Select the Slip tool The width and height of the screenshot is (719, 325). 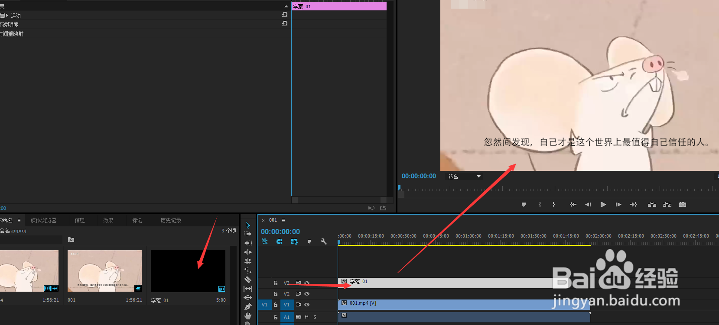248,289
